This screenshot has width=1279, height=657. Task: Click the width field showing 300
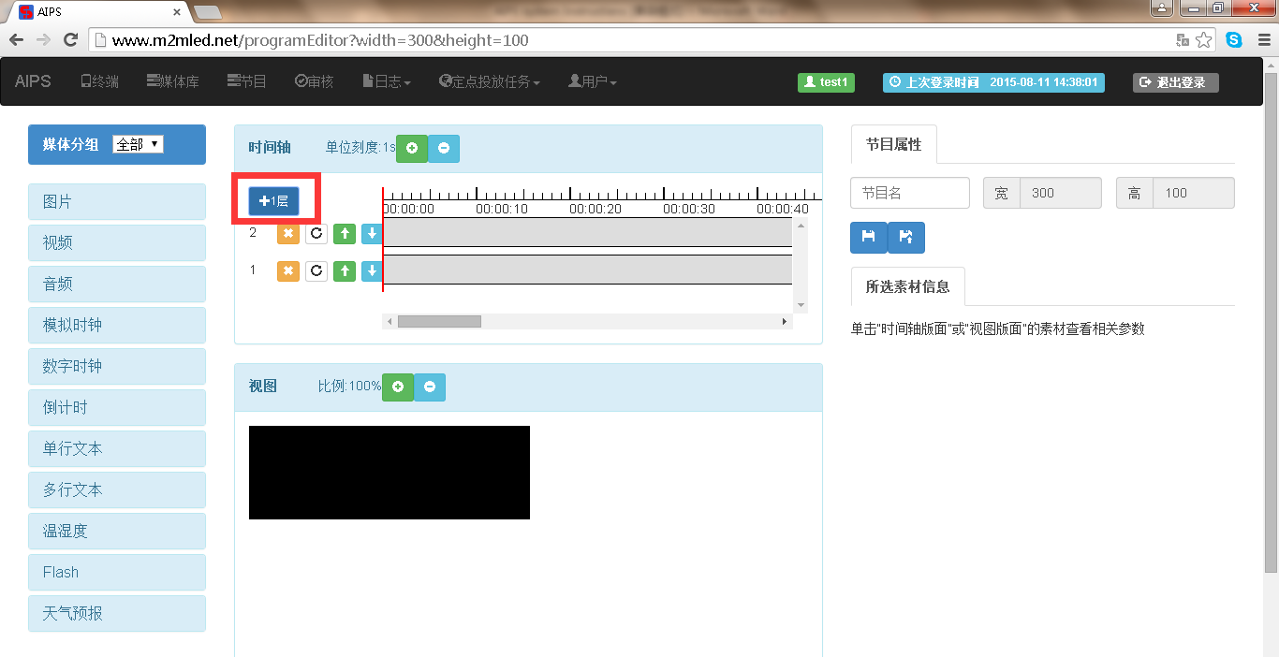[x=1061, y=193]
